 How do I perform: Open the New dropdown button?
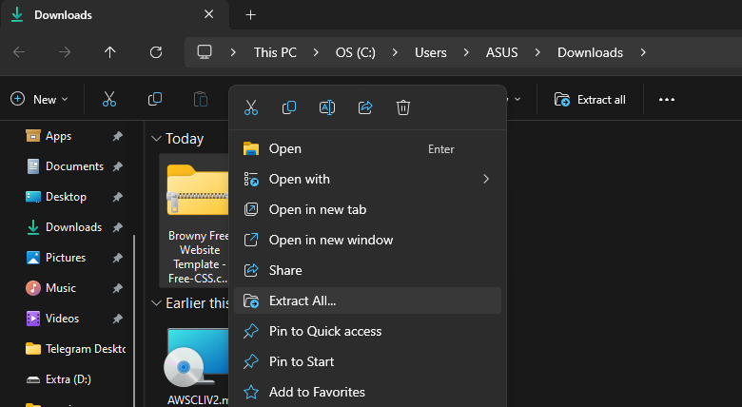[x=39, y=99]
